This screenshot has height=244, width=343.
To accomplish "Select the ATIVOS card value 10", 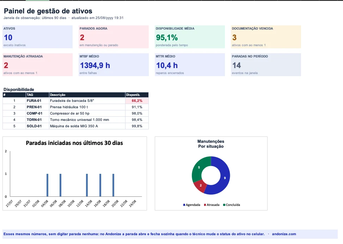I will pos(8,38).
